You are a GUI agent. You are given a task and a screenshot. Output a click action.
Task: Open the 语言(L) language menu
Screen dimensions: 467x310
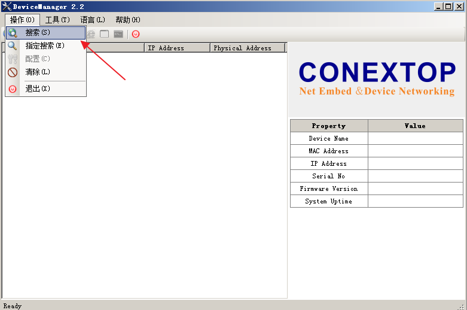[93, 20]
